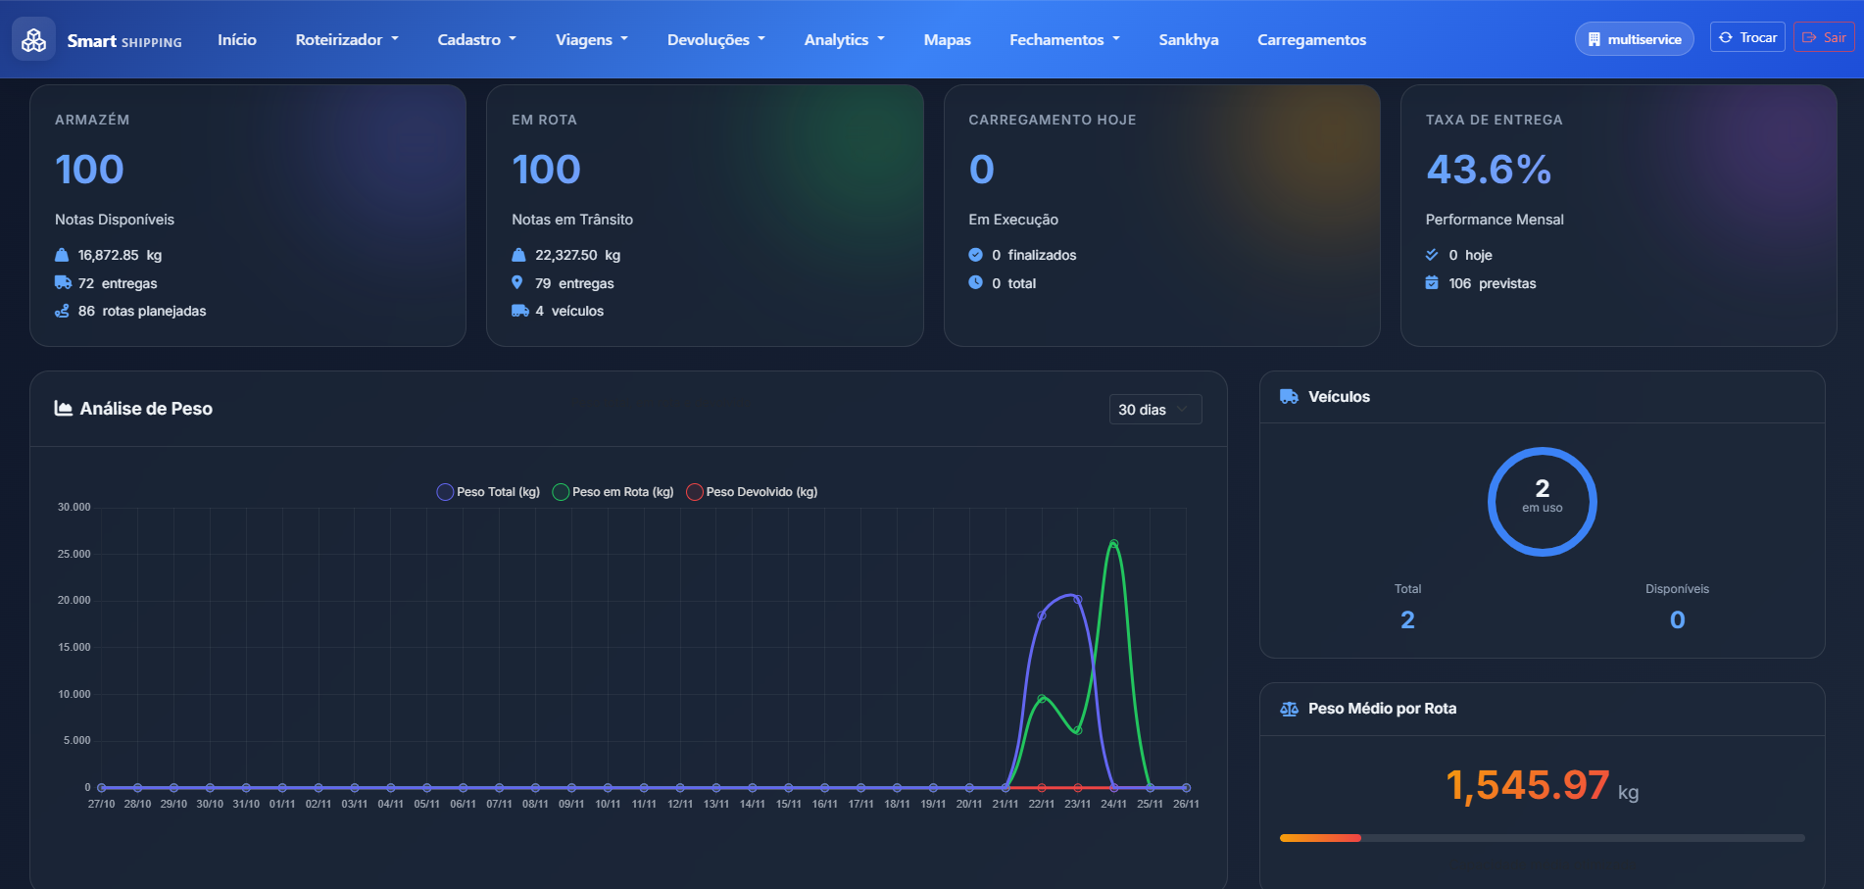This screenshot has height=889, width=1864.
Task: Select the route icon beside rotas planejadas
Action: point(60,311)
